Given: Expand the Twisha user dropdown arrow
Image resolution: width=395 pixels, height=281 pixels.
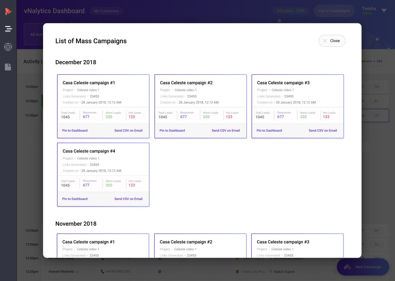Looking at the screenshot, I should point(384,11).
